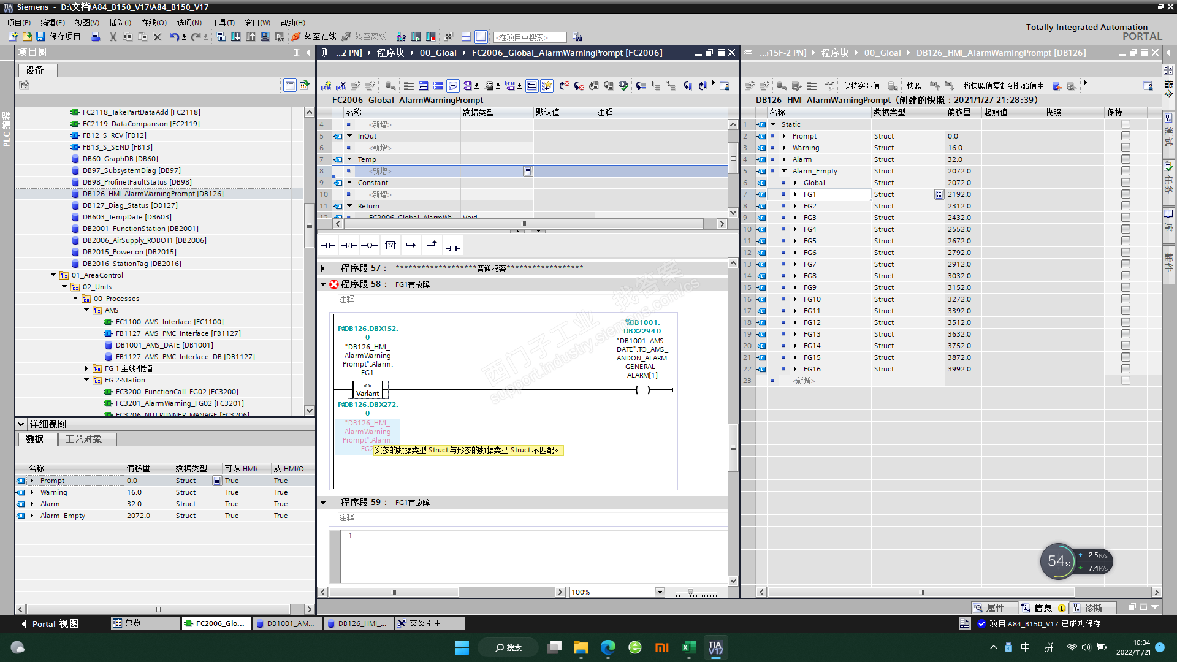Viewport: 1177px width, 662px height.
Task: Insert an empty box instruction
Action: (x=390, y=245)
